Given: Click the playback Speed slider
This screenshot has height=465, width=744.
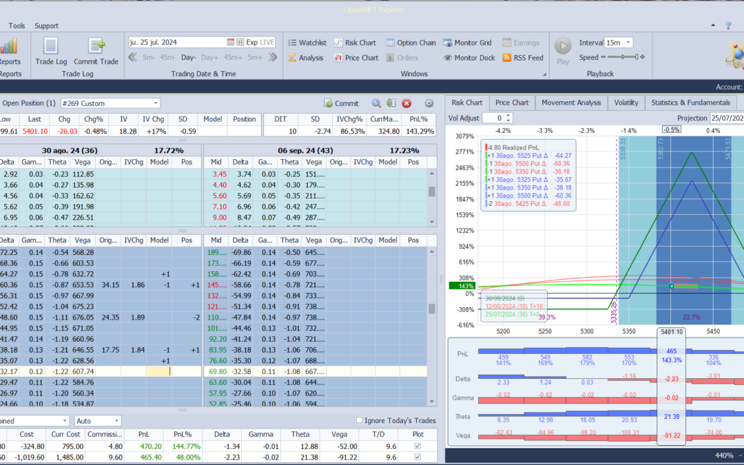Looking at the screenshot, I should [x=622, y=57].
